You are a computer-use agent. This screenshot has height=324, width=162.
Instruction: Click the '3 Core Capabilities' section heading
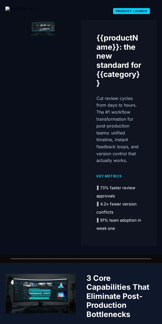pos(118,296)
